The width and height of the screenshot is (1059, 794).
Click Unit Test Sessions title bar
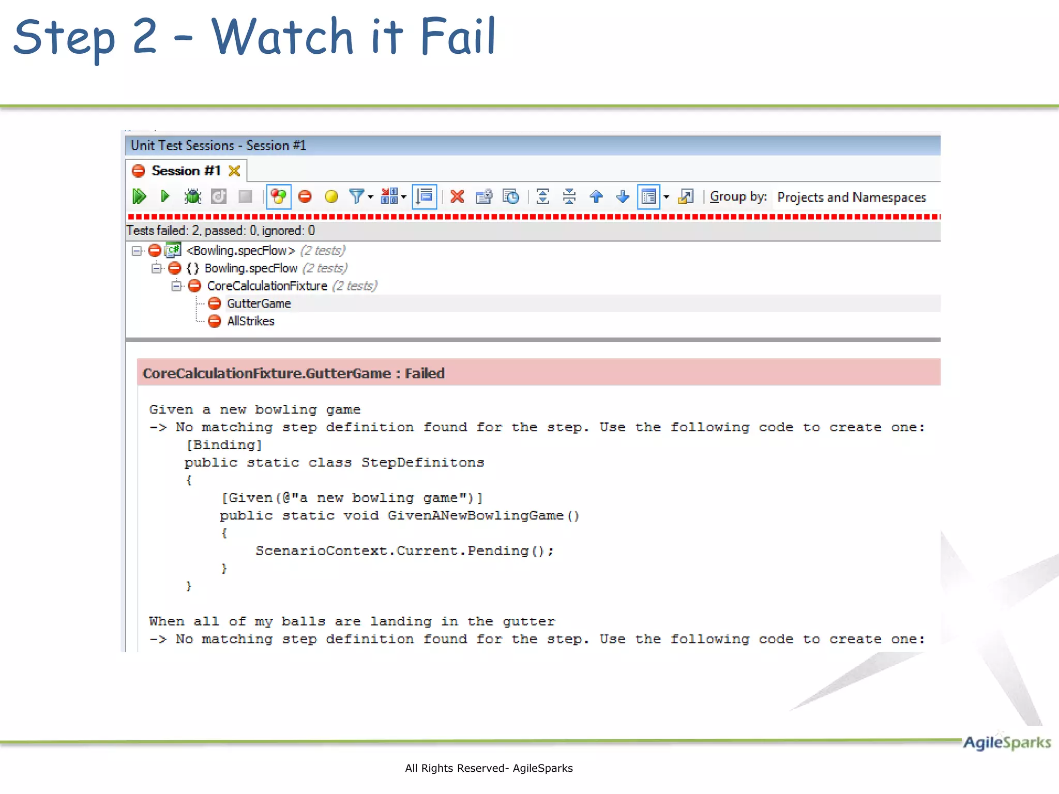533,145
